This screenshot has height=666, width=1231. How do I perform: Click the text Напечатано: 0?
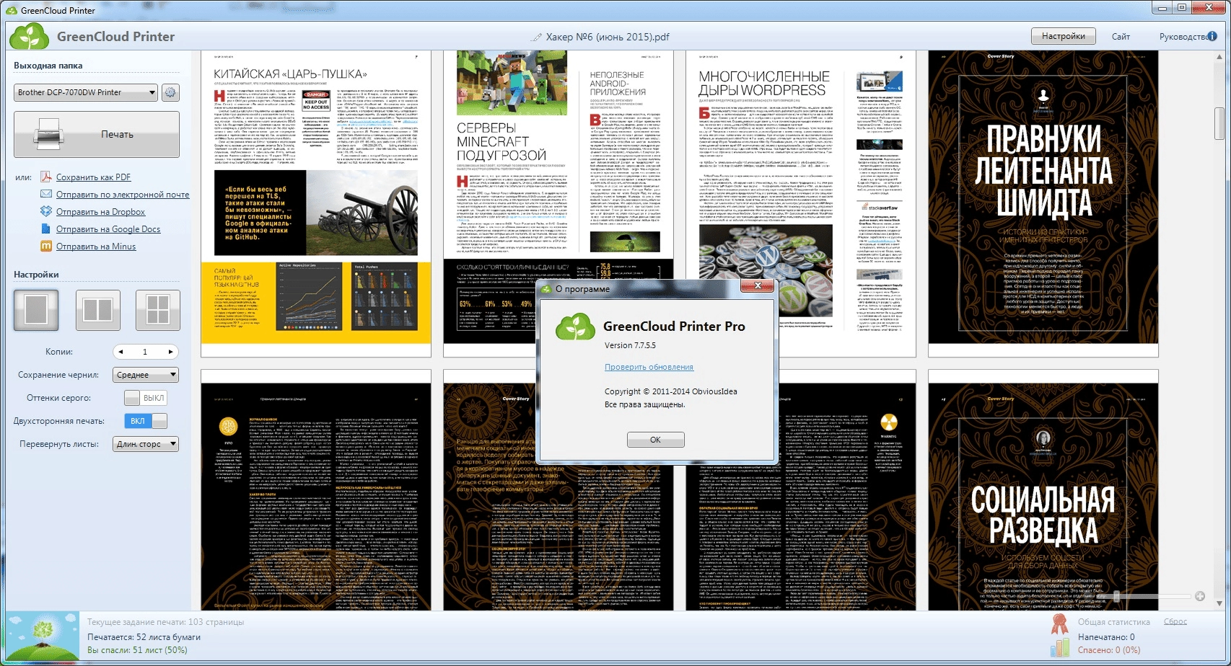click(x=1106, y=637)
